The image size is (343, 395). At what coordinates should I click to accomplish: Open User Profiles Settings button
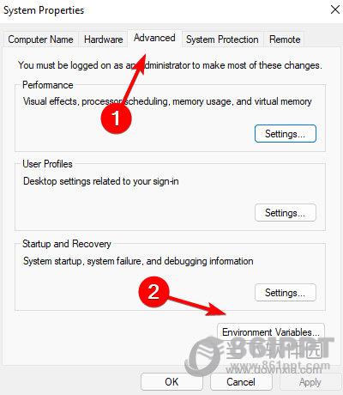[286, 213]
